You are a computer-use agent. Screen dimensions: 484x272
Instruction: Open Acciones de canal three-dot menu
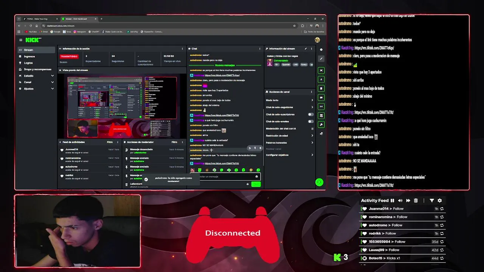click(312, 92)
